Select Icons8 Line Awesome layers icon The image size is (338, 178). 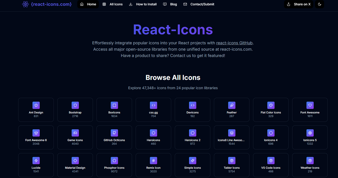[x=232, y=133]
